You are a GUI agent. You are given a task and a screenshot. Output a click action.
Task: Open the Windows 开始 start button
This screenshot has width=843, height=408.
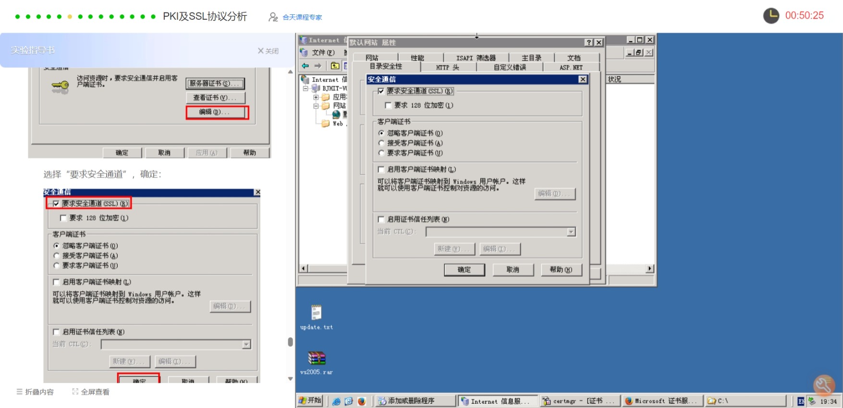(x=310, y=401)
